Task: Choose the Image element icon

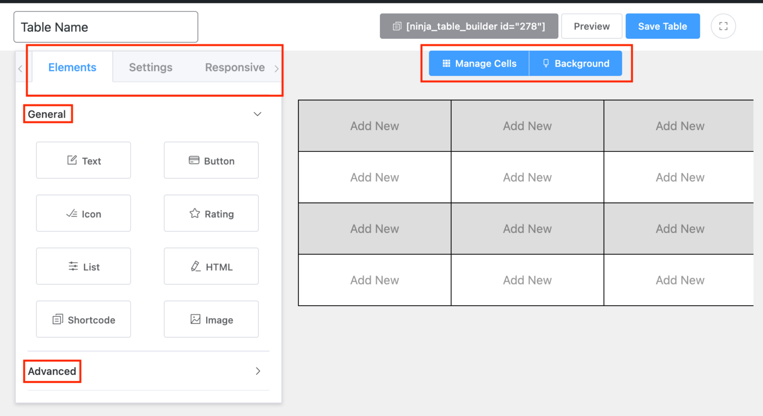Action: (211, 319)
